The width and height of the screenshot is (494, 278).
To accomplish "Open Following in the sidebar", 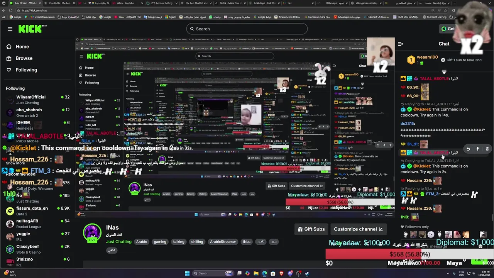I will pyautogui.click(x=22, y=70).
